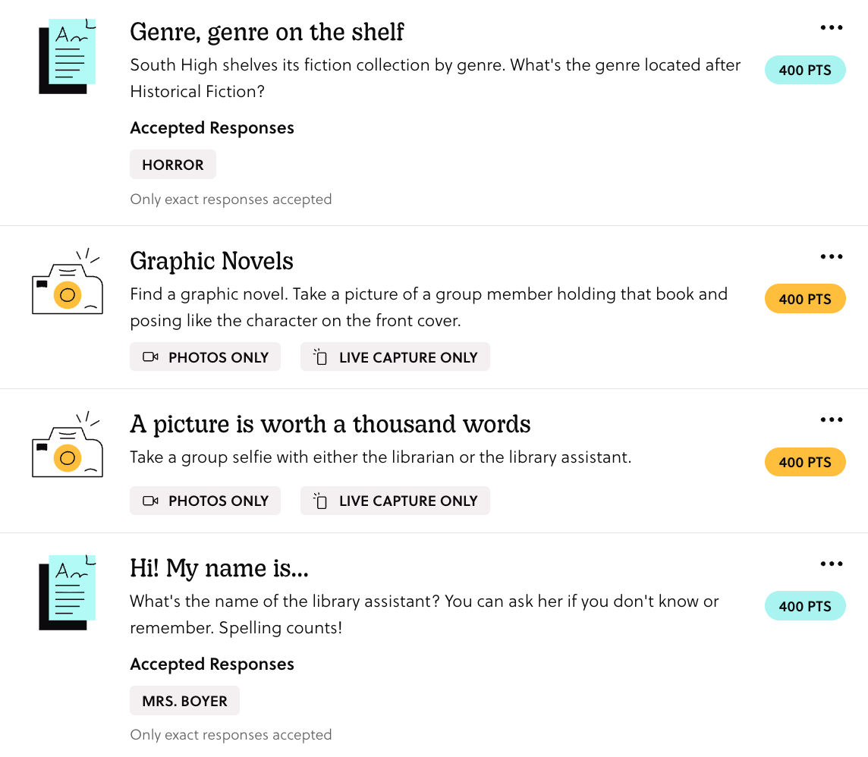Click the Accepted Responses heading in the first mission
868x757 pixels.
pyautogui.click(x=212, y=127)
